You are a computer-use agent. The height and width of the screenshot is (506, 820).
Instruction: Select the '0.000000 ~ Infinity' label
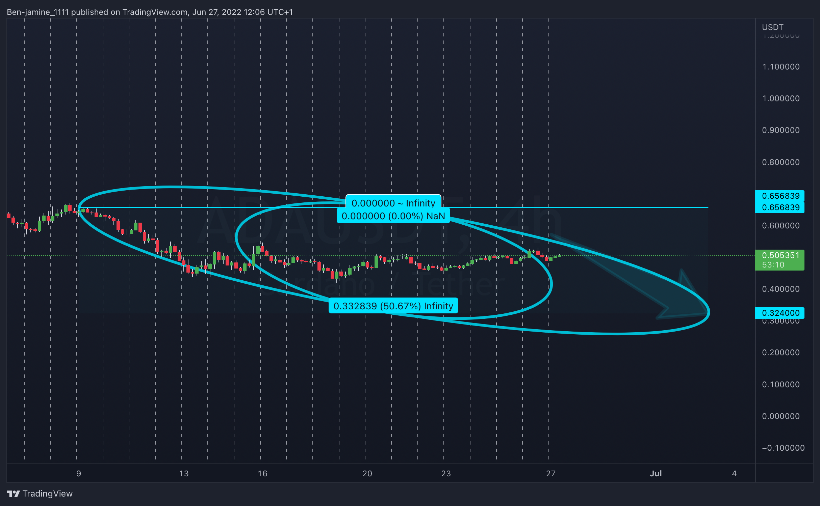[393, 203]
